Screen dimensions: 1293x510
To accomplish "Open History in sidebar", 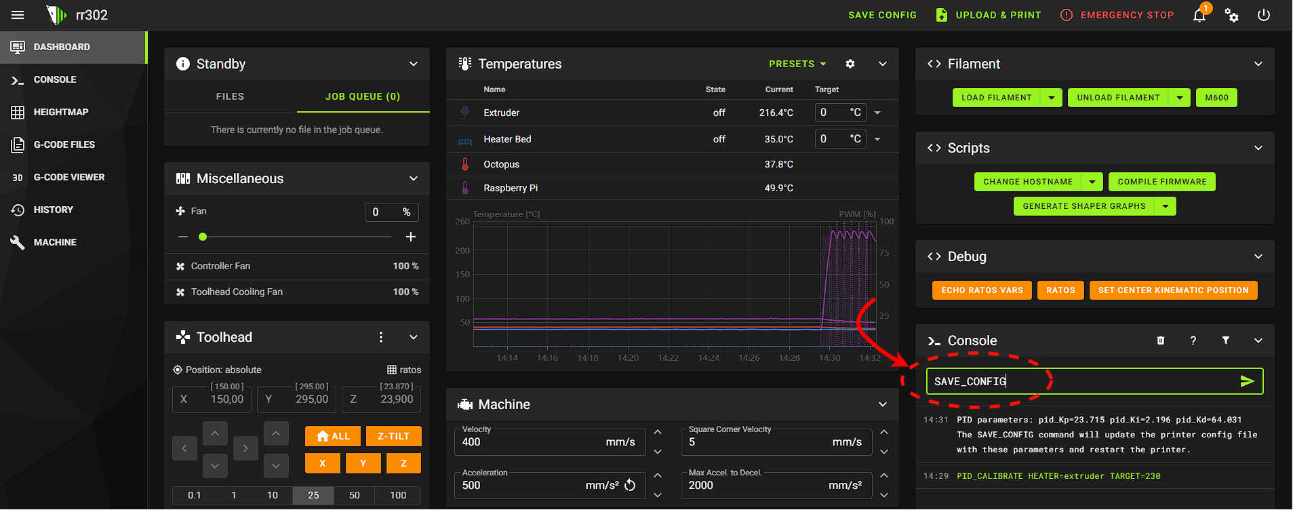I will pos(73,210).
